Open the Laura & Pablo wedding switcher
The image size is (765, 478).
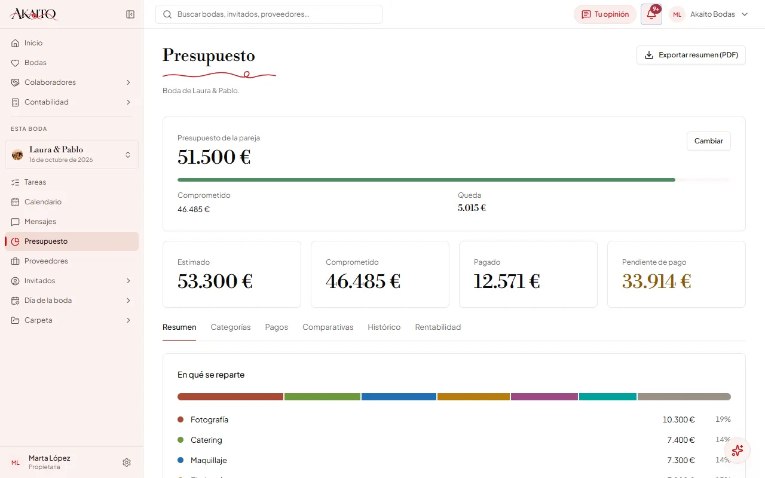[x=72, y=154]
